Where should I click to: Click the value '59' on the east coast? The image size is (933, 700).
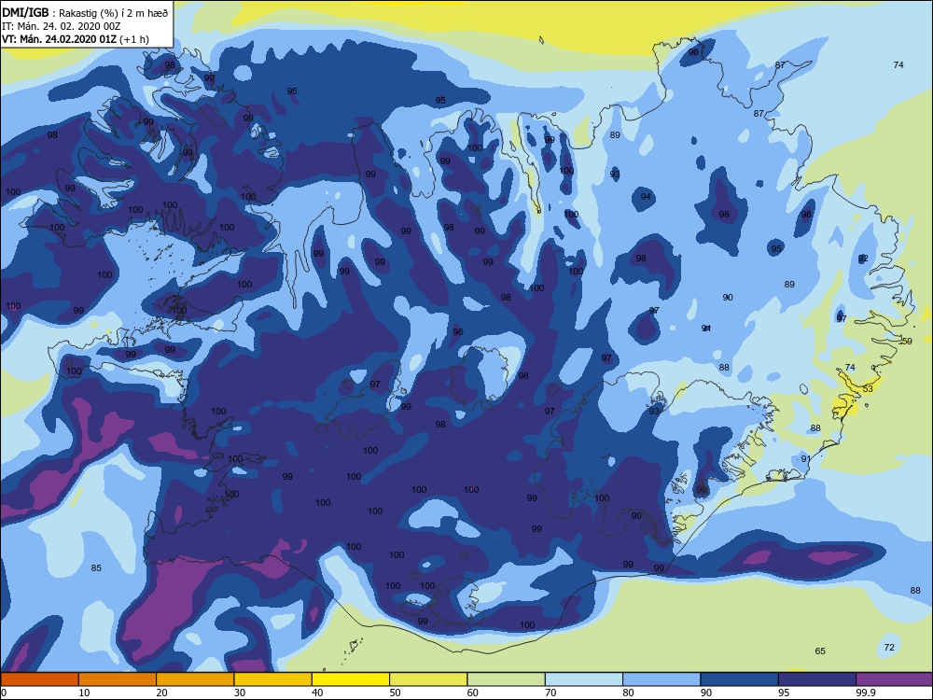[907, 341]
